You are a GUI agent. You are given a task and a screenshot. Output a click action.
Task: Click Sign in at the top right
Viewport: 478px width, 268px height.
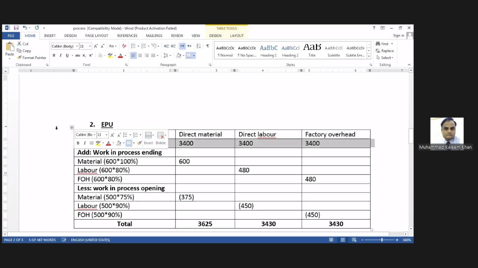point(398,35)
